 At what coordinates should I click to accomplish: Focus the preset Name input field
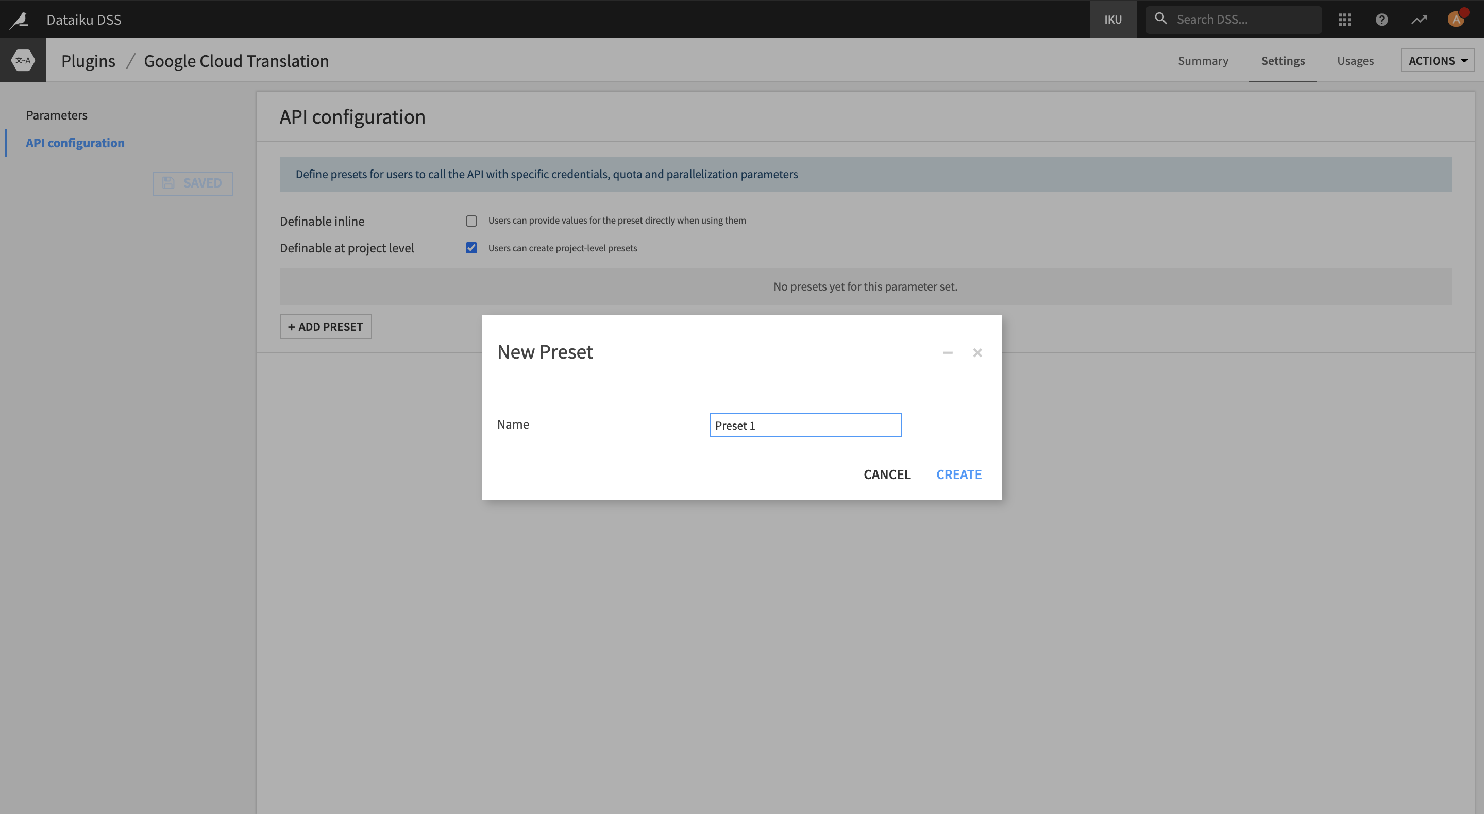[x=805, y=425]
